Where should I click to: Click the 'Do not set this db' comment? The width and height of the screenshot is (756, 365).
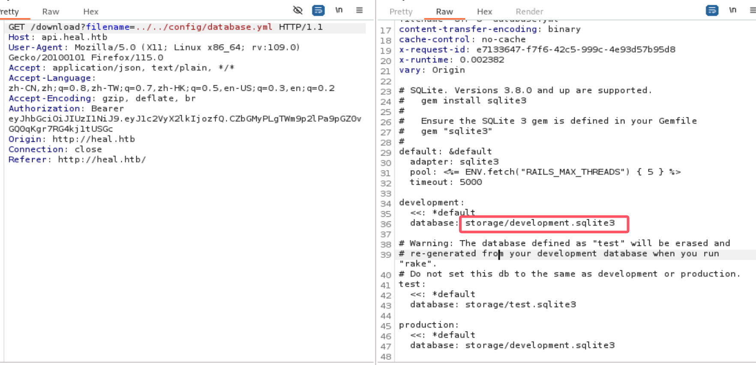click(x=570, y=274)
